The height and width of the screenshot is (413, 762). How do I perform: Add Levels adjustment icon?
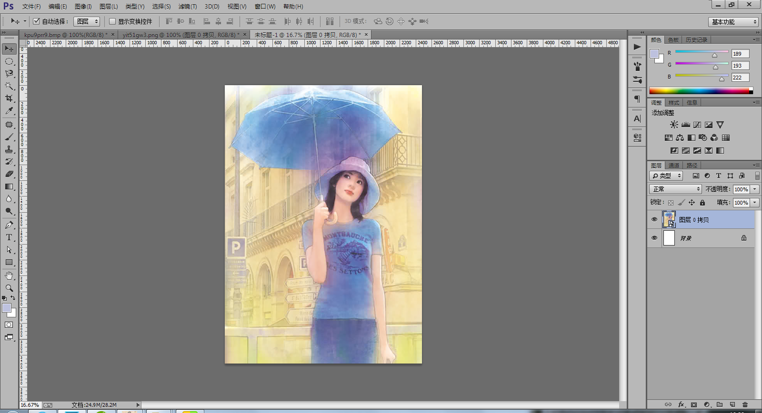(686, 125)
